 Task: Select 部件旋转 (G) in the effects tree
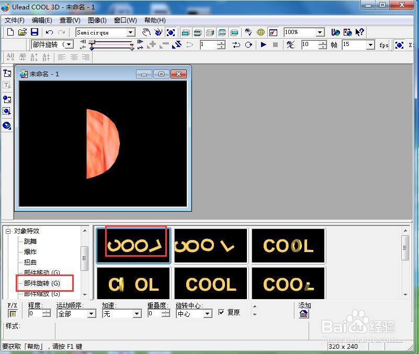coord(42,283)
